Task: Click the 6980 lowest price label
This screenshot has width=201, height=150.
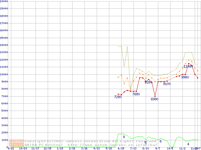Action: (155, 99)
